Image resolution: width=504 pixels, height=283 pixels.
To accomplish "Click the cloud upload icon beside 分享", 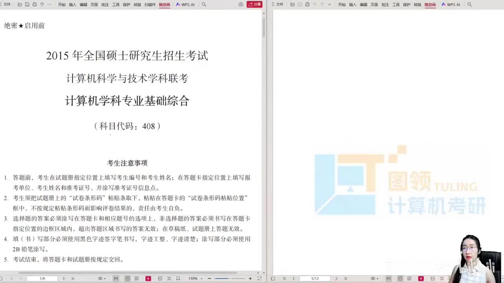I will click(x=241, y=4).
